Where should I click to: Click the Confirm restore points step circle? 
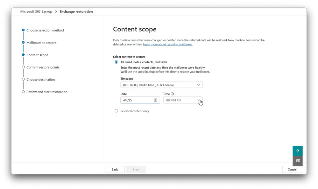(x=23, y=67)
